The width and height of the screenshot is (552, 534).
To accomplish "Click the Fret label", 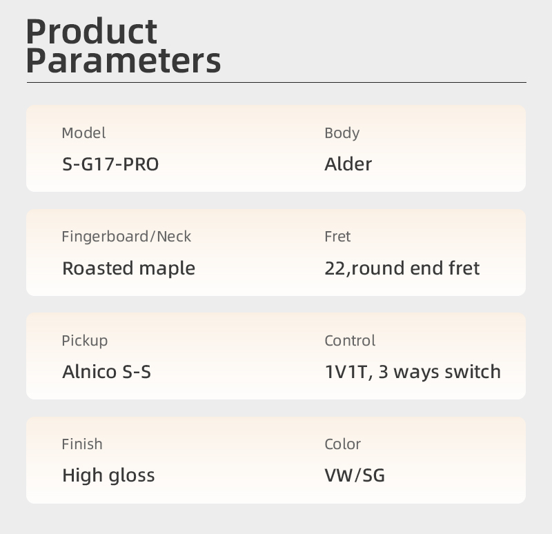I will pos(337,237).
